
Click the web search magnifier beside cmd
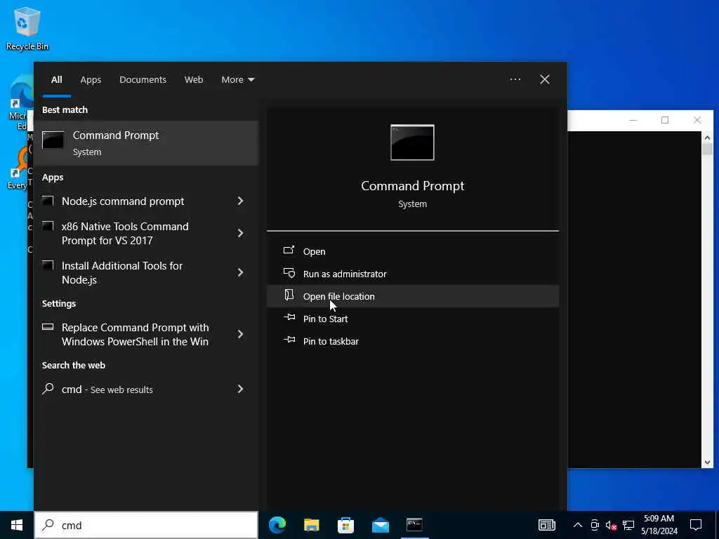pyautogui.click(x=48, y=389)
